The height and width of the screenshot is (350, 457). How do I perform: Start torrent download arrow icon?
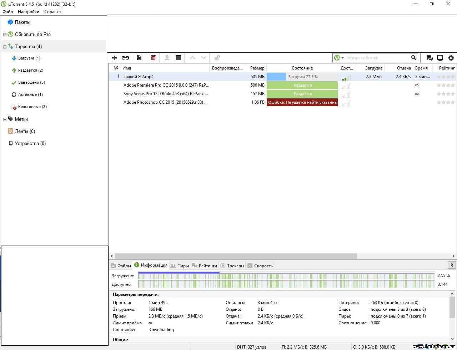tap(167, 58)
